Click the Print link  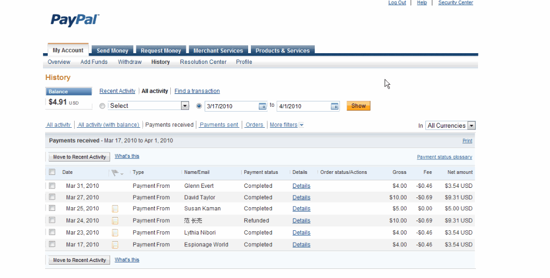click(467, 141)
